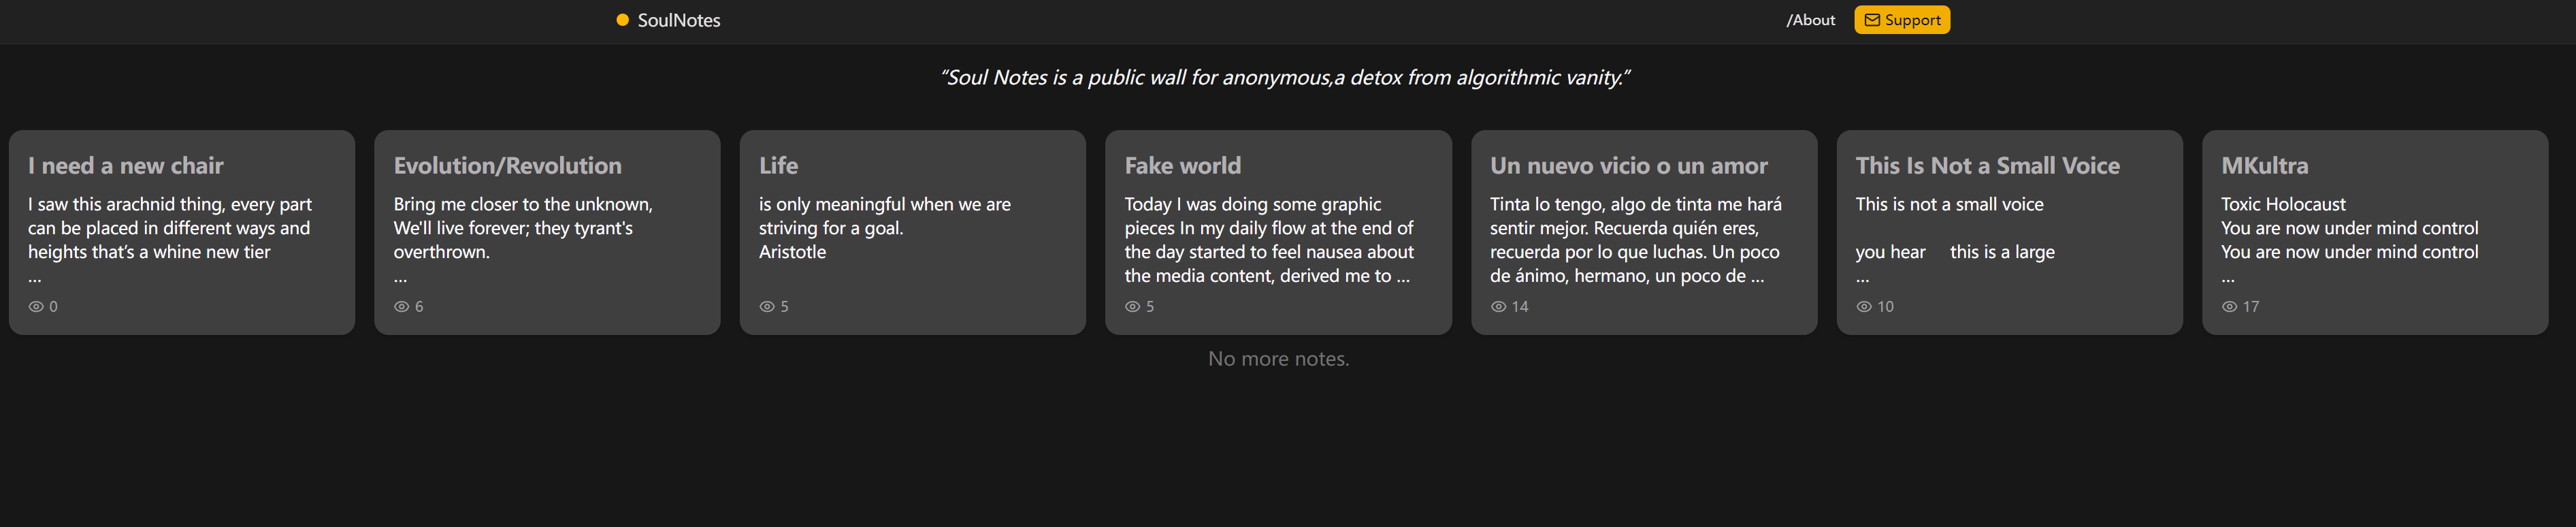Screen dimensions: 2576x527
Task: Click the eye views icon on MKultra note
Action: (2229, 307)
